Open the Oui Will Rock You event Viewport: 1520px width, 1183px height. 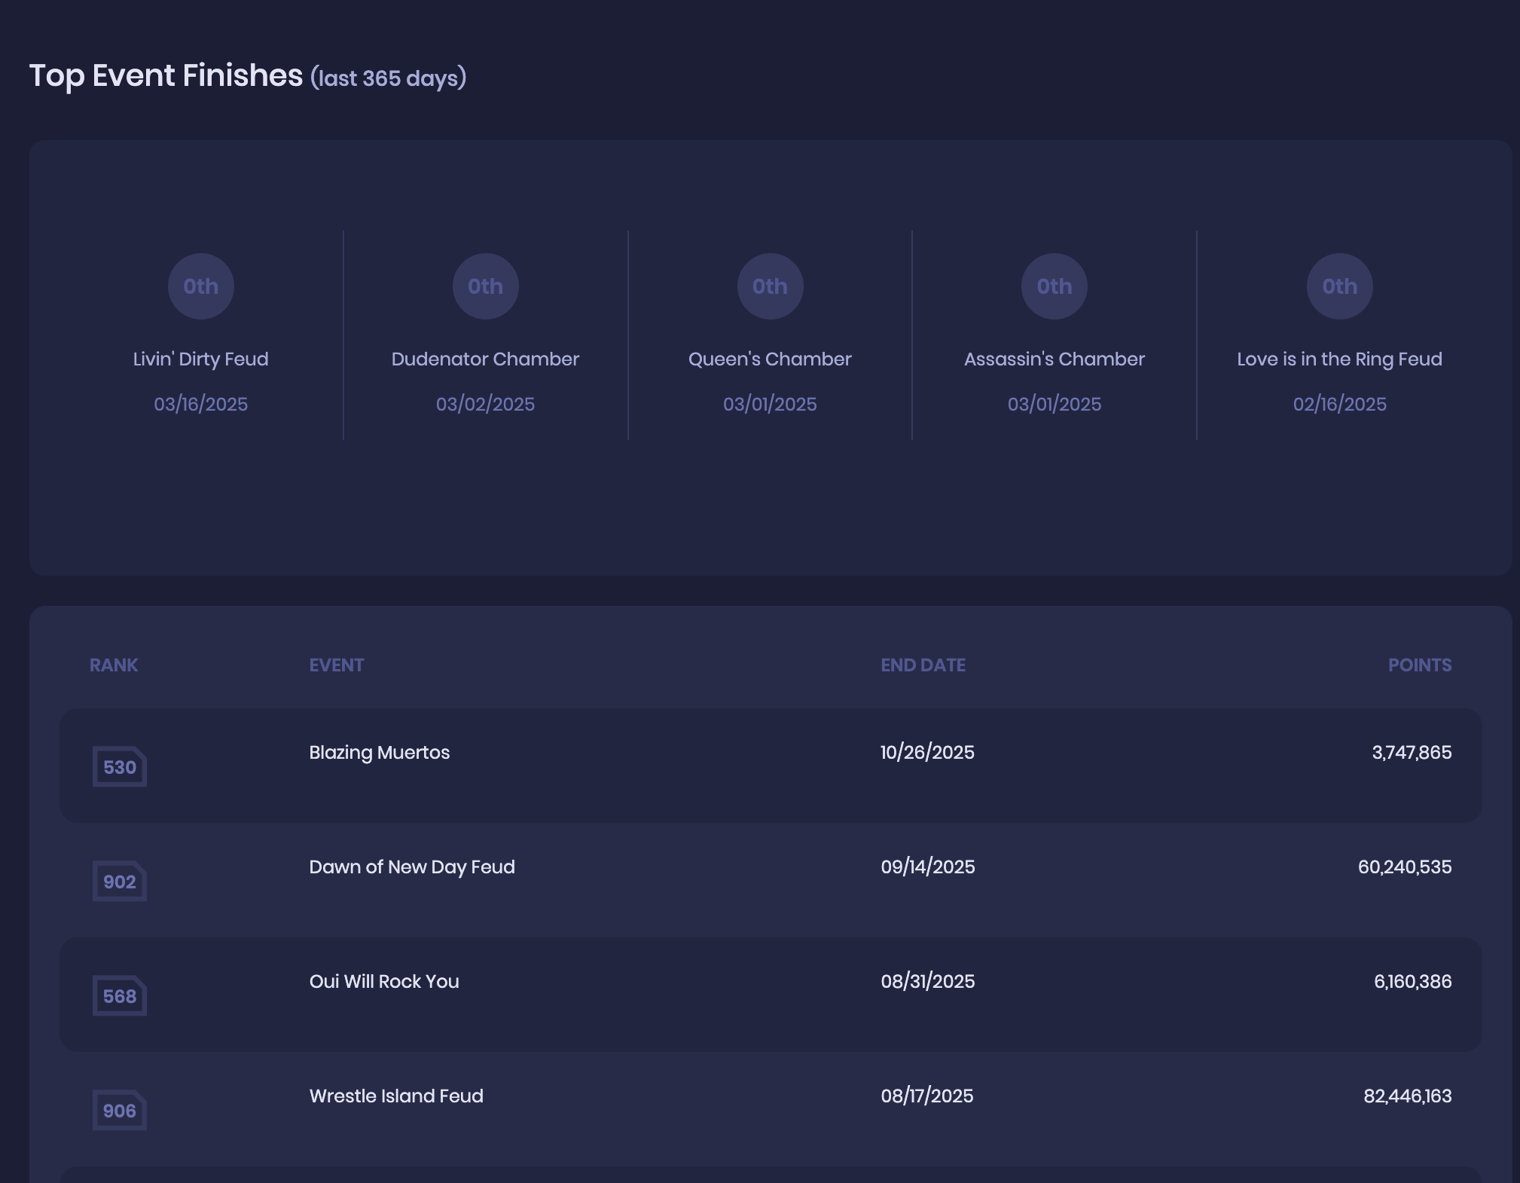click(x=384, y=981)
